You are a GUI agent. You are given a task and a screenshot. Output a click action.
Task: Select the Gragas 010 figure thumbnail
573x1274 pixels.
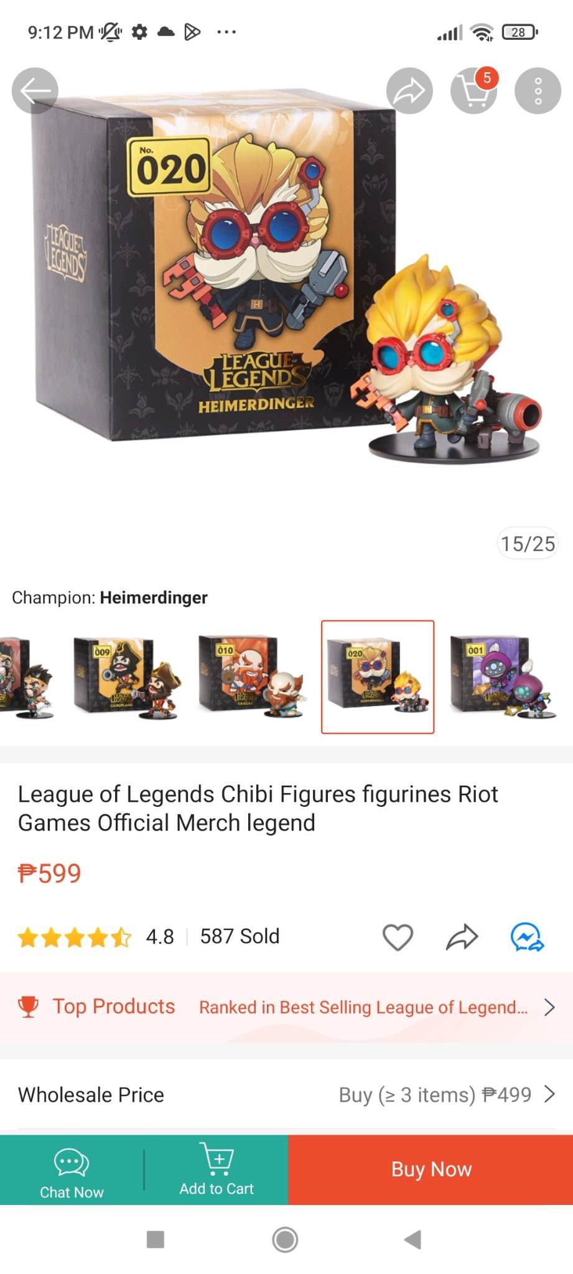point(252,677)
